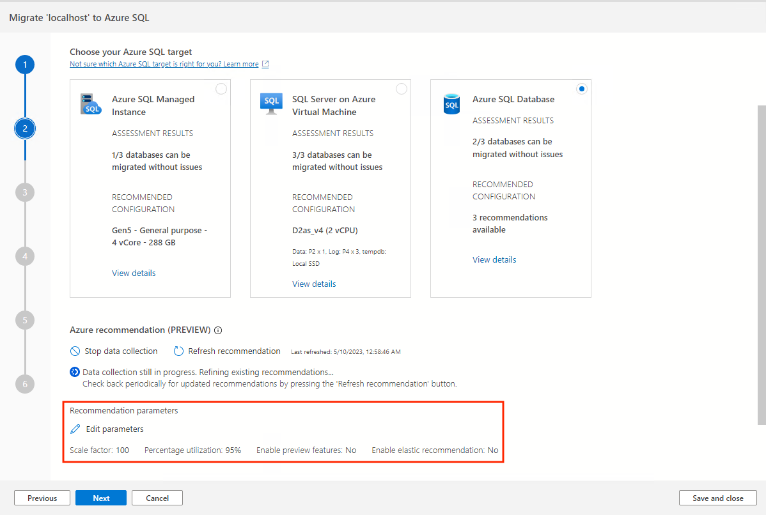Open View details for Azure SQL Managed Instance
The width and height of the screenshot is (766, 515).
point(134,273)
